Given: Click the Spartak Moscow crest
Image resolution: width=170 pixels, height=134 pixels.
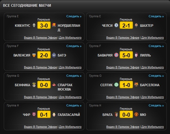Looking at the screenshot, I should coord(54,85).
